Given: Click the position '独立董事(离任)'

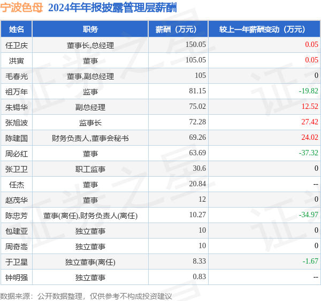Looking at the screenshot, I should pos(90,262).
